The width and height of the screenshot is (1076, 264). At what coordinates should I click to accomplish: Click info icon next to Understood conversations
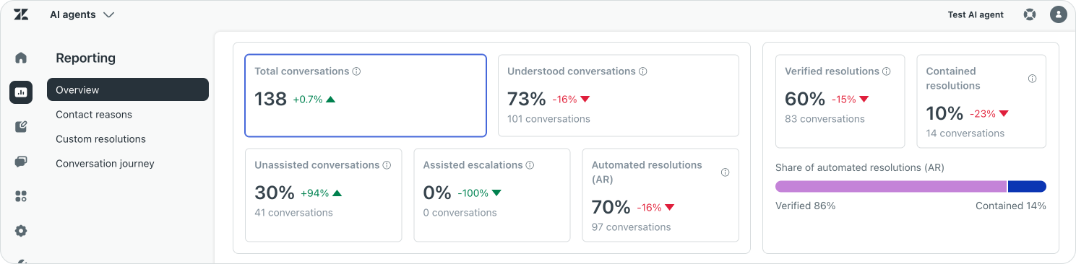(642, 71)
